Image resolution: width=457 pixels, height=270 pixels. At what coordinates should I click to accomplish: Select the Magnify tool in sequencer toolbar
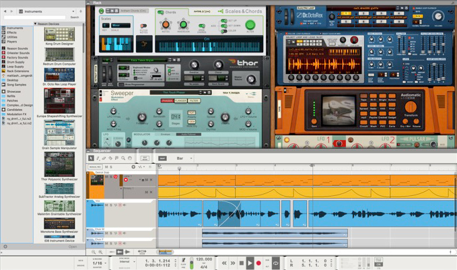[x=123, y=158]
